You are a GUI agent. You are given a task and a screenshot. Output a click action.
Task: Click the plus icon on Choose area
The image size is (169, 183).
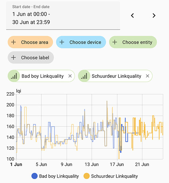14,42
